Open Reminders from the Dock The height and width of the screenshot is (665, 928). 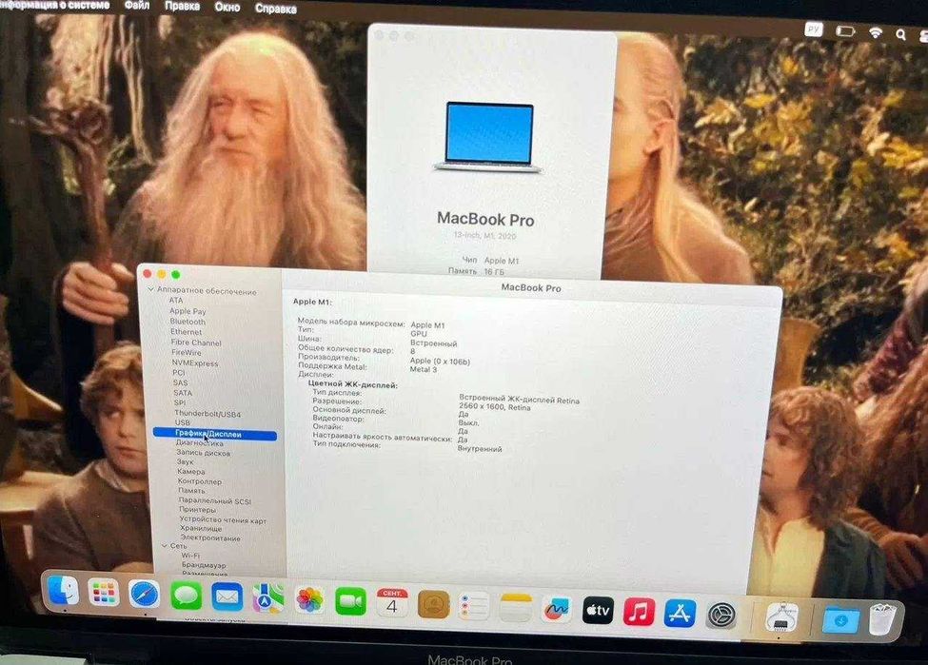474,606
